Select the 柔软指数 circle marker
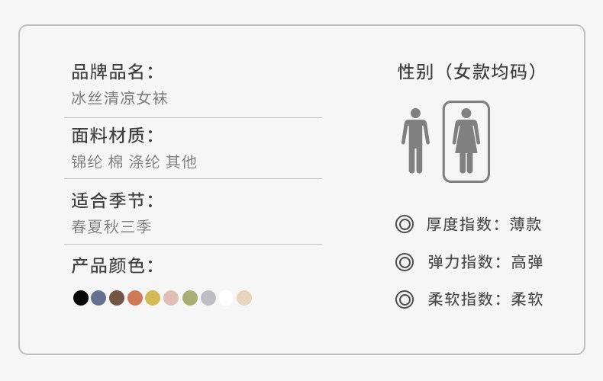Screen dimensions: 603x381 coord(405,299)
